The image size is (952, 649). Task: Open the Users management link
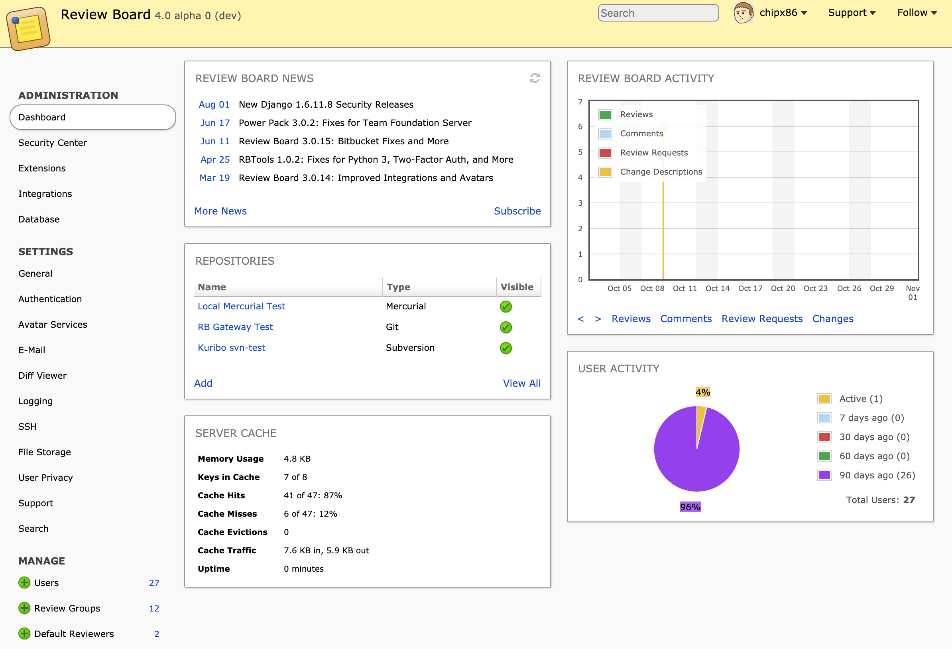[46, 583]
